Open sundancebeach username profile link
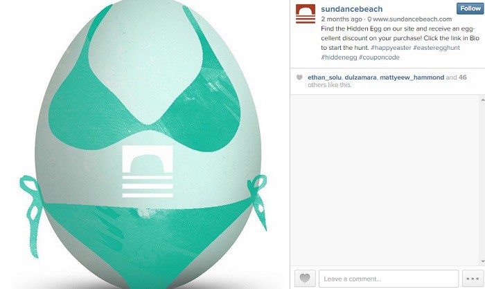The width and height of the screenshot is (485, 289). [x=352, y=9]
